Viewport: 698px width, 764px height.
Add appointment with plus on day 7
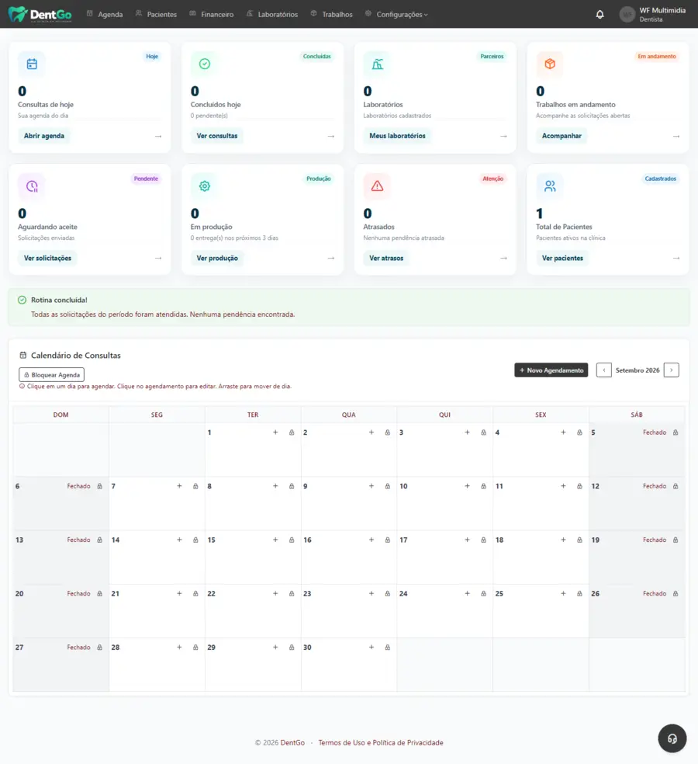click(x=180, y=486)
